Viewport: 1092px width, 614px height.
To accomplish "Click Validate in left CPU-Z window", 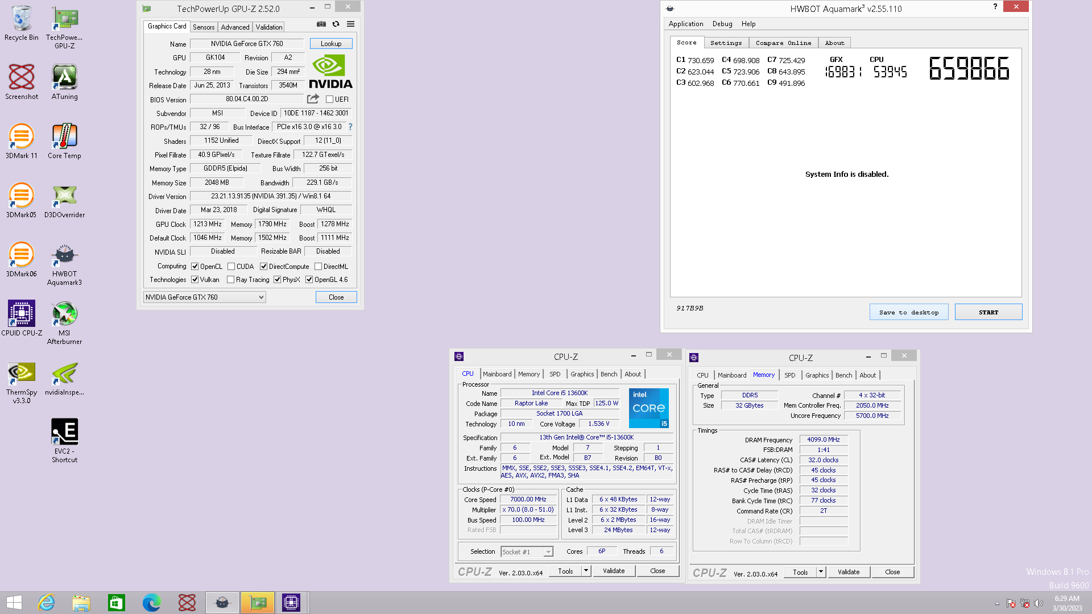I will click(614, 570).
